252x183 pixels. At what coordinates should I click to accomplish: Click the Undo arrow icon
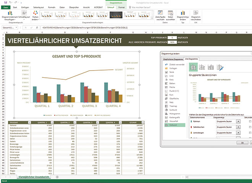[10, 2]
